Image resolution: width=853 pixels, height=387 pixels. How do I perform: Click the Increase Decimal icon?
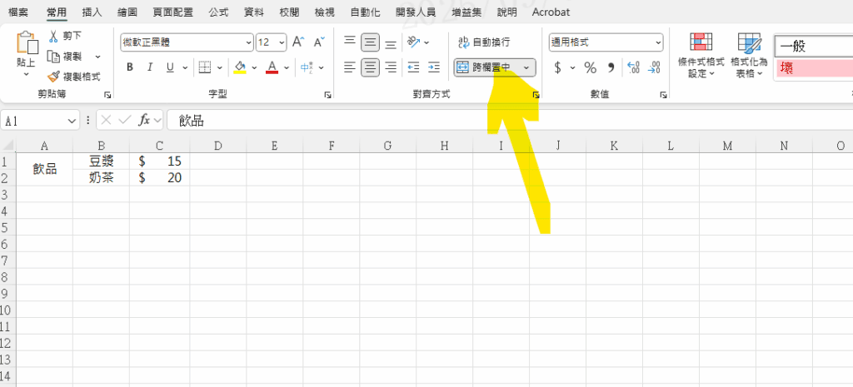pyautogui.click(x=632, y=67)
